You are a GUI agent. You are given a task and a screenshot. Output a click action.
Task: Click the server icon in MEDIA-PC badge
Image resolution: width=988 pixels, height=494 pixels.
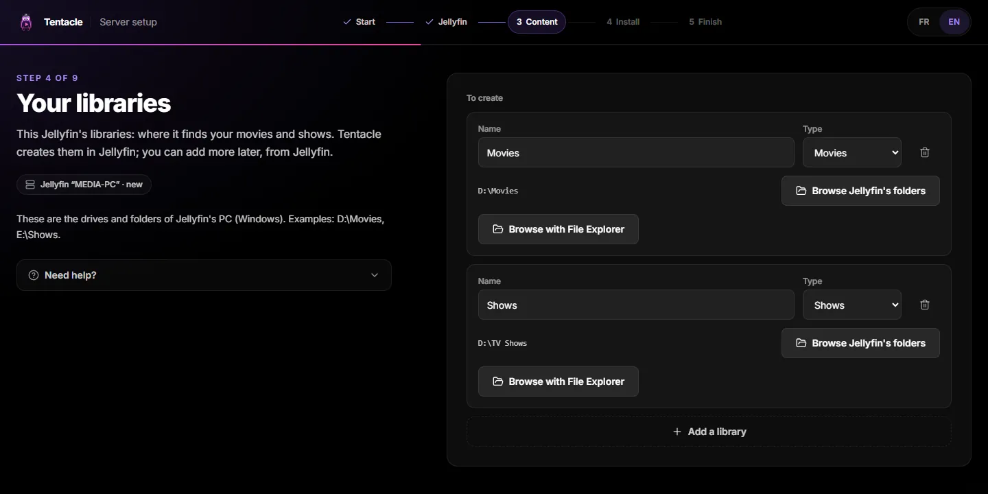30,185
